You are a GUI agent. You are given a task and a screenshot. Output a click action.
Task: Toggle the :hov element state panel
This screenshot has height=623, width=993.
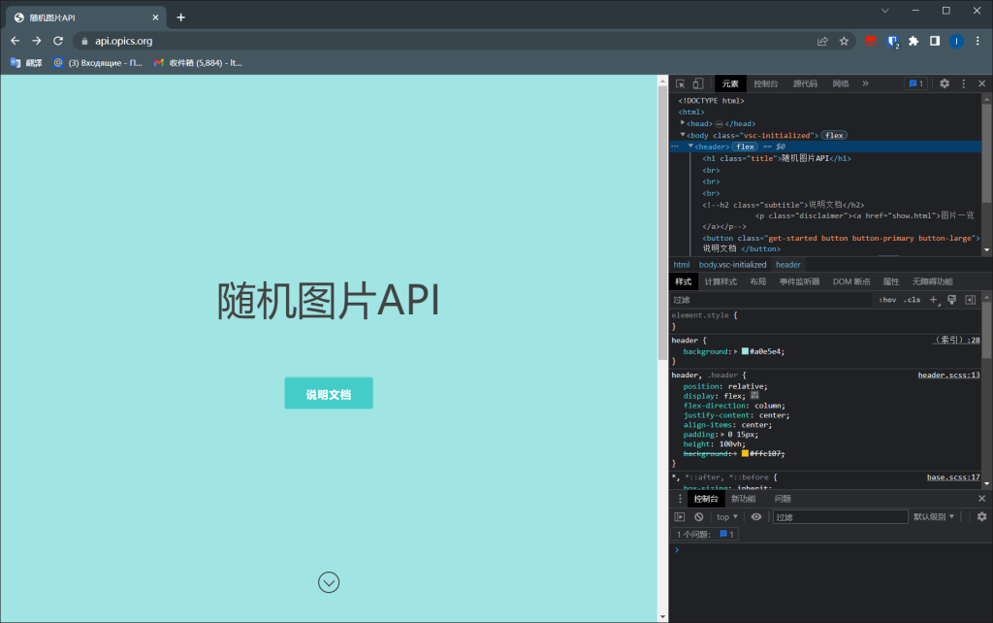coord(887,300)
